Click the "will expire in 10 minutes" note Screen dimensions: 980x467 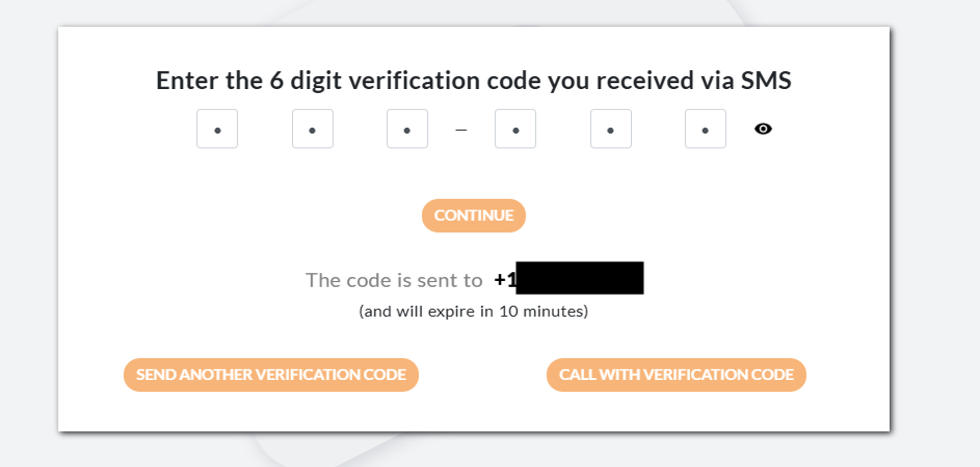473,312
